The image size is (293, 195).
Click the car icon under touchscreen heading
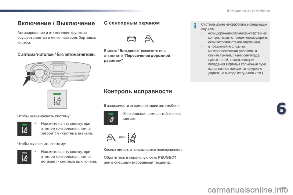(x=132, y=39)
